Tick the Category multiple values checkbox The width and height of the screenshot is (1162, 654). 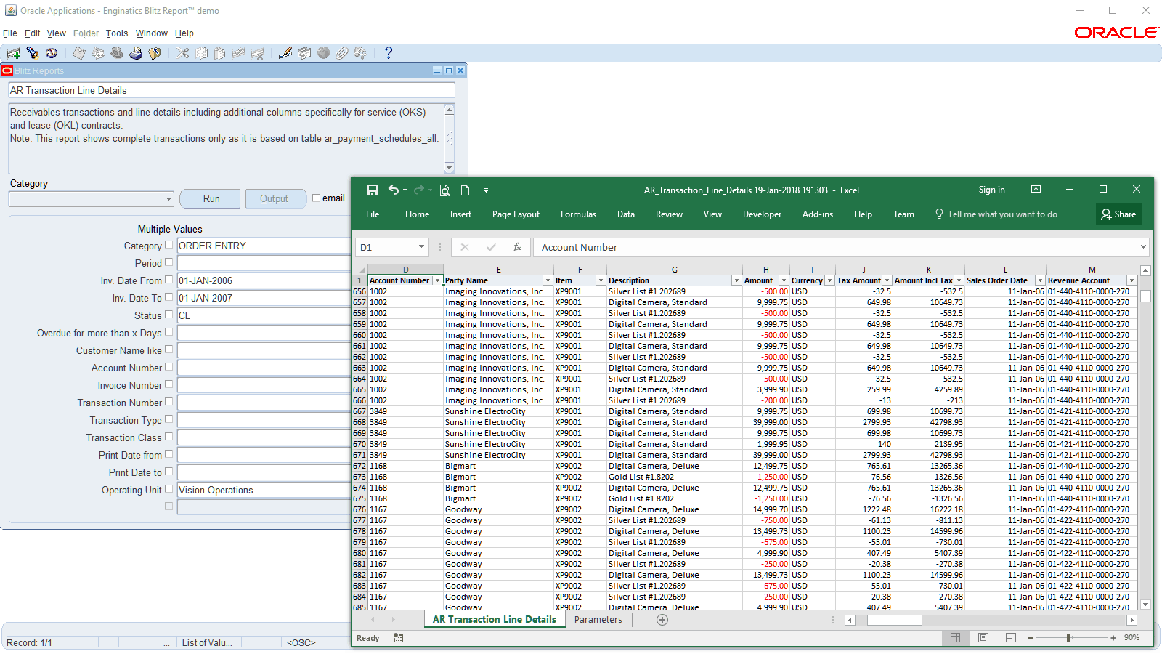169,245
